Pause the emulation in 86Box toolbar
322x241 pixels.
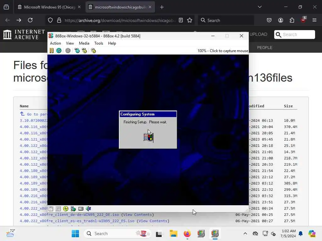52,51
